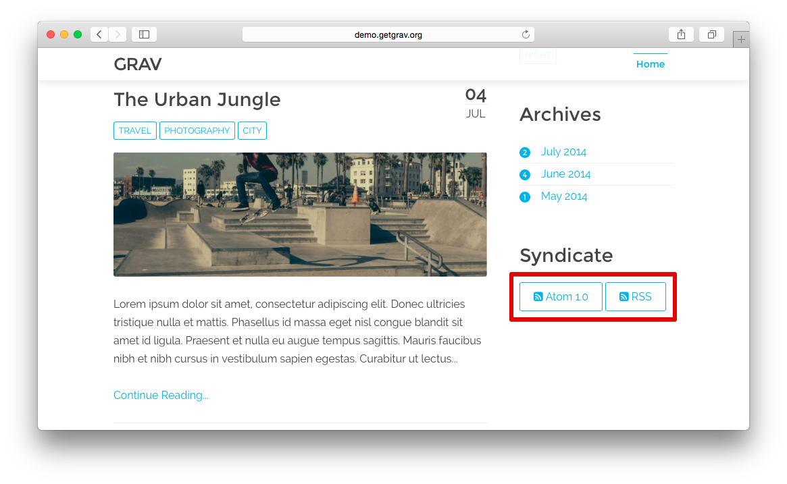The height and width of the screenshot is (484, 787).
Task: Click the Atom 1.0 feed button
Action: click(x=561, y=297)
